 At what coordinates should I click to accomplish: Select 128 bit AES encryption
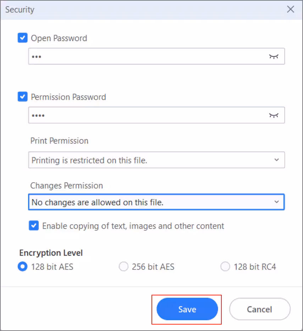tap(23, 267)
